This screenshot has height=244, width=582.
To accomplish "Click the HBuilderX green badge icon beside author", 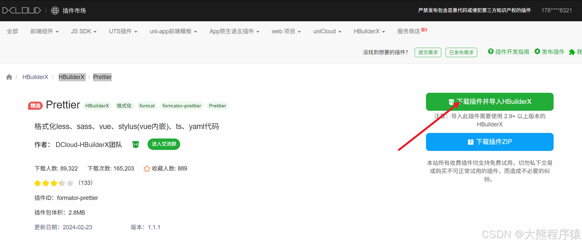I will 135,144.
